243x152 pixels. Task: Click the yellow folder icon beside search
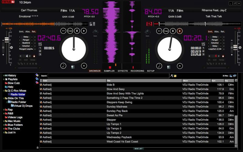pos(175,76)
